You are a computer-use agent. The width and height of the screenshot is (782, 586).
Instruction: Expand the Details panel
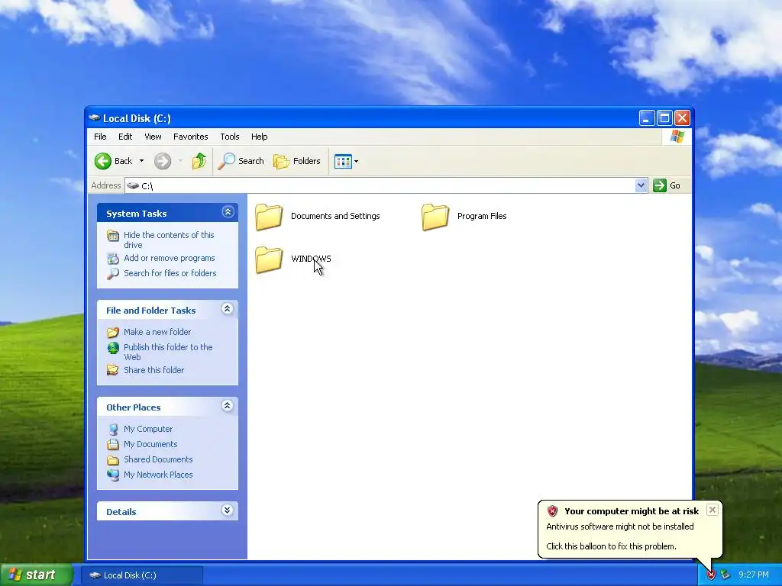tap(228, 510)
